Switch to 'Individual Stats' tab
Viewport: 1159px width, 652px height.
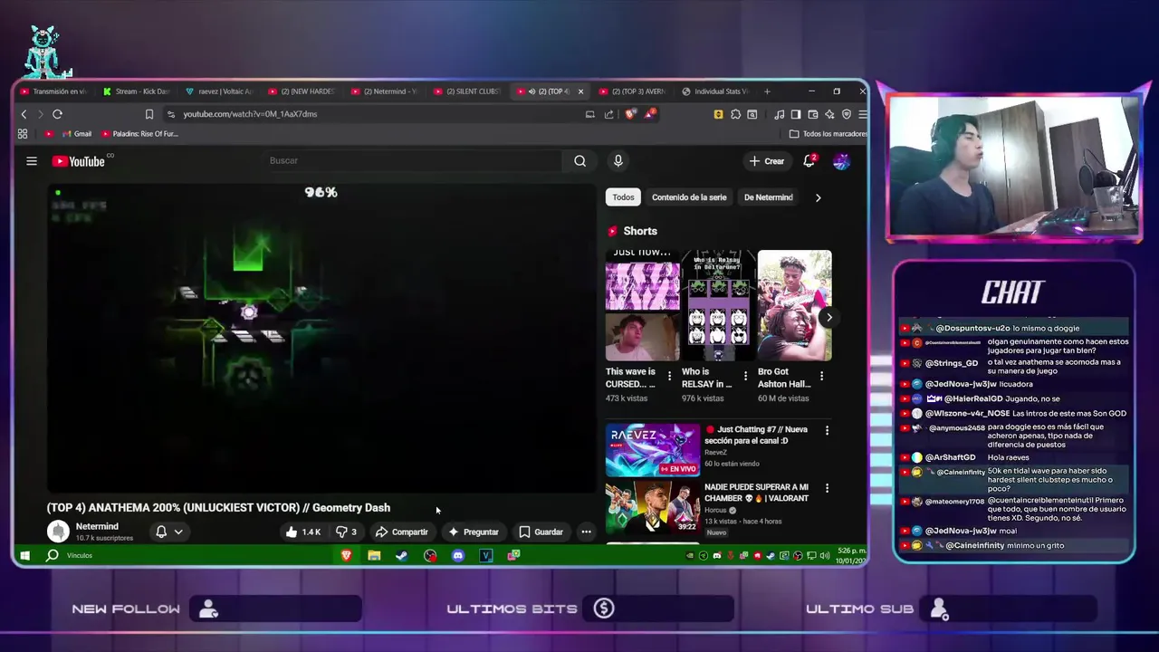click(x=715, y=91)
